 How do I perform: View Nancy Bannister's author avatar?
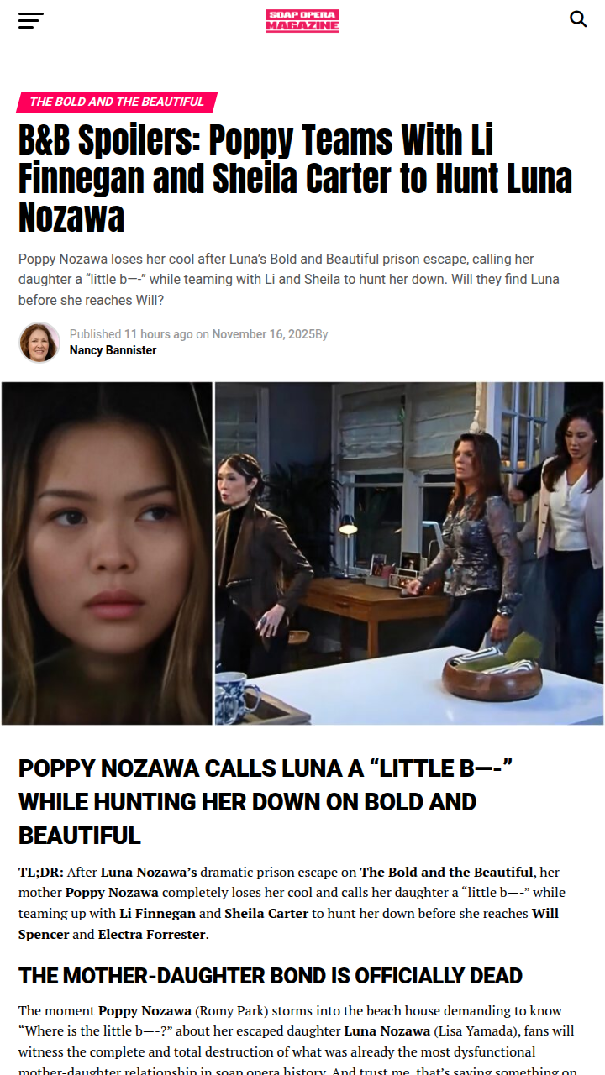[x=39, y=342]
